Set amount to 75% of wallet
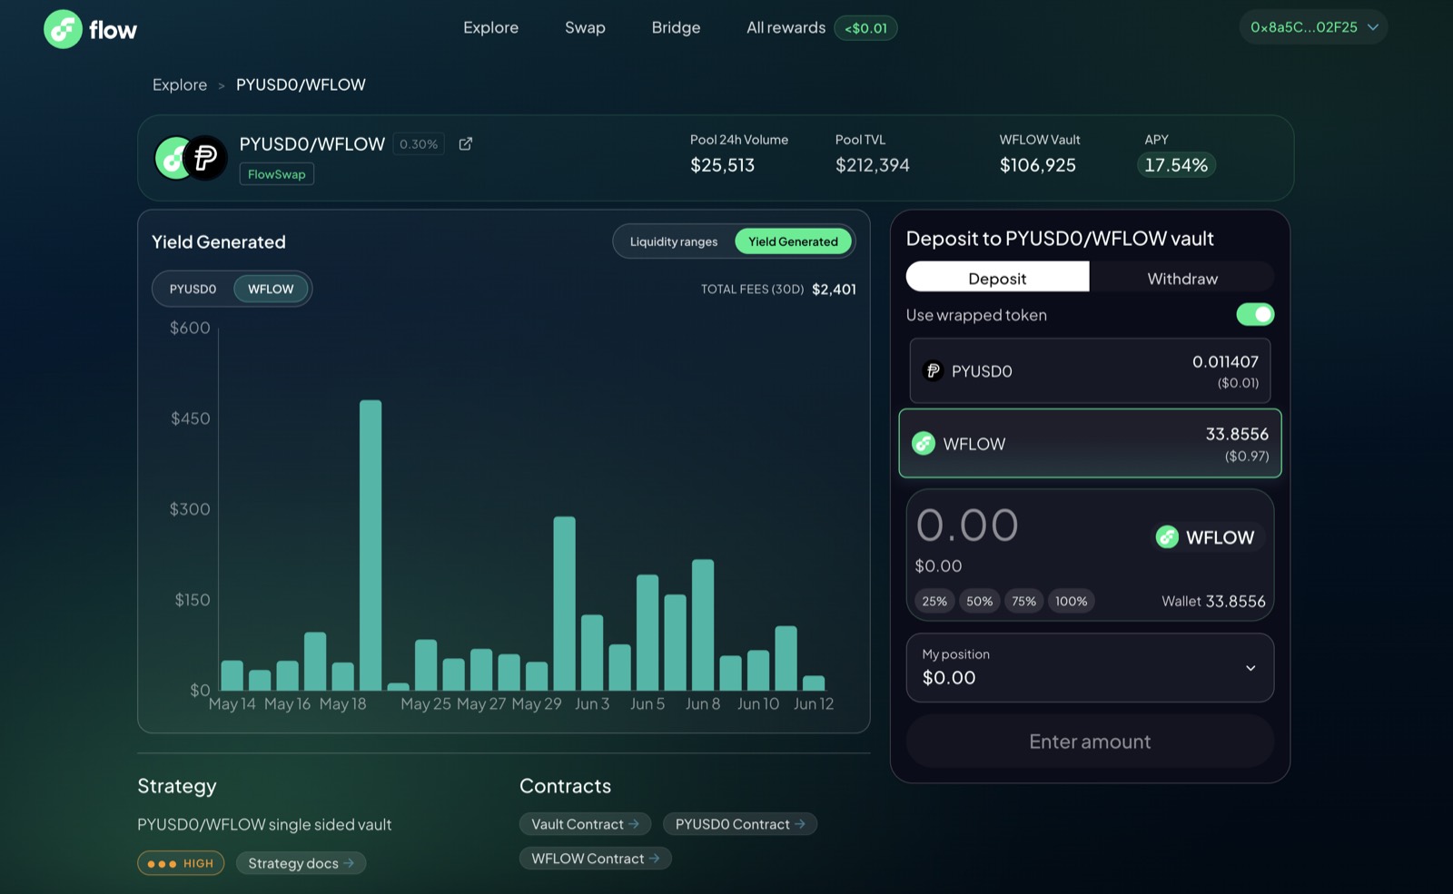 pos(1023,601)
